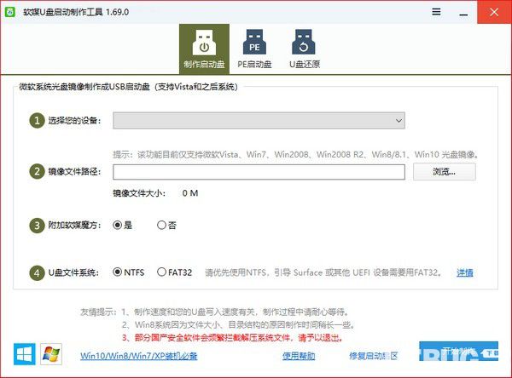Select 是 for 附加软媒魔方

click(122, 225)
